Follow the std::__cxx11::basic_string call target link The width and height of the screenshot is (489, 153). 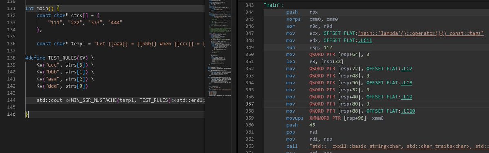point(399,146)
